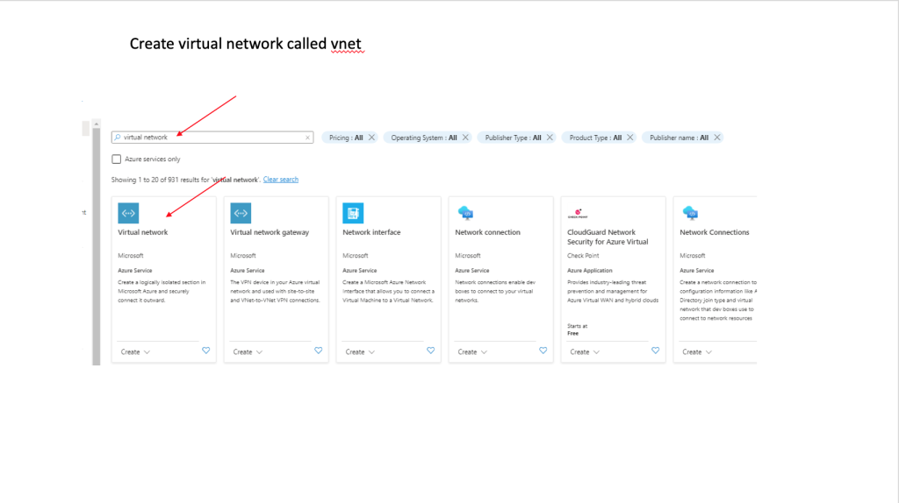Click the Virtual network service icon
Image resolution: width=899 pixels, height=503 pixels.
point(128,213)
